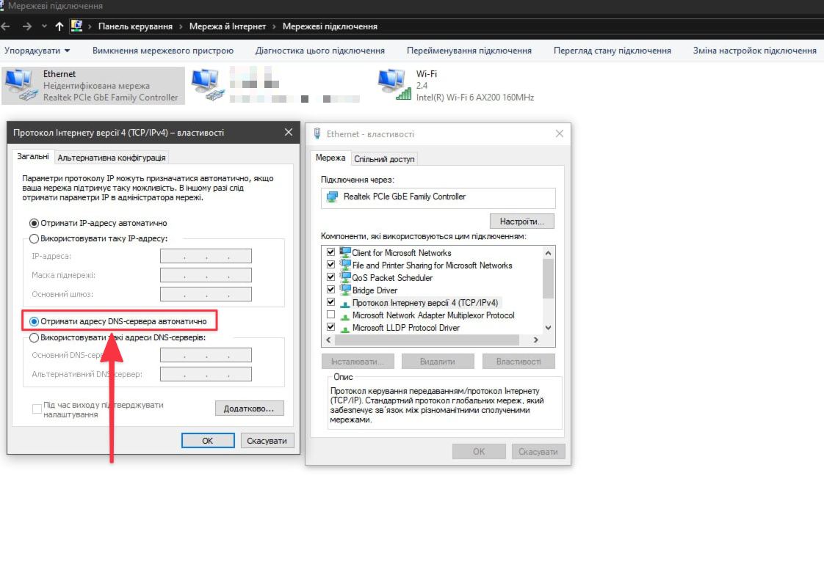Click the Додатково button
Image resolution: width=824 pixels, height=575 pixels.
[x=249, y=409]
